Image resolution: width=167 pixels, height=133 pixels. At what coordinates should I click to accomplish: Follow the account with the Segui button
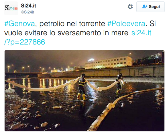tap(150, 7)
